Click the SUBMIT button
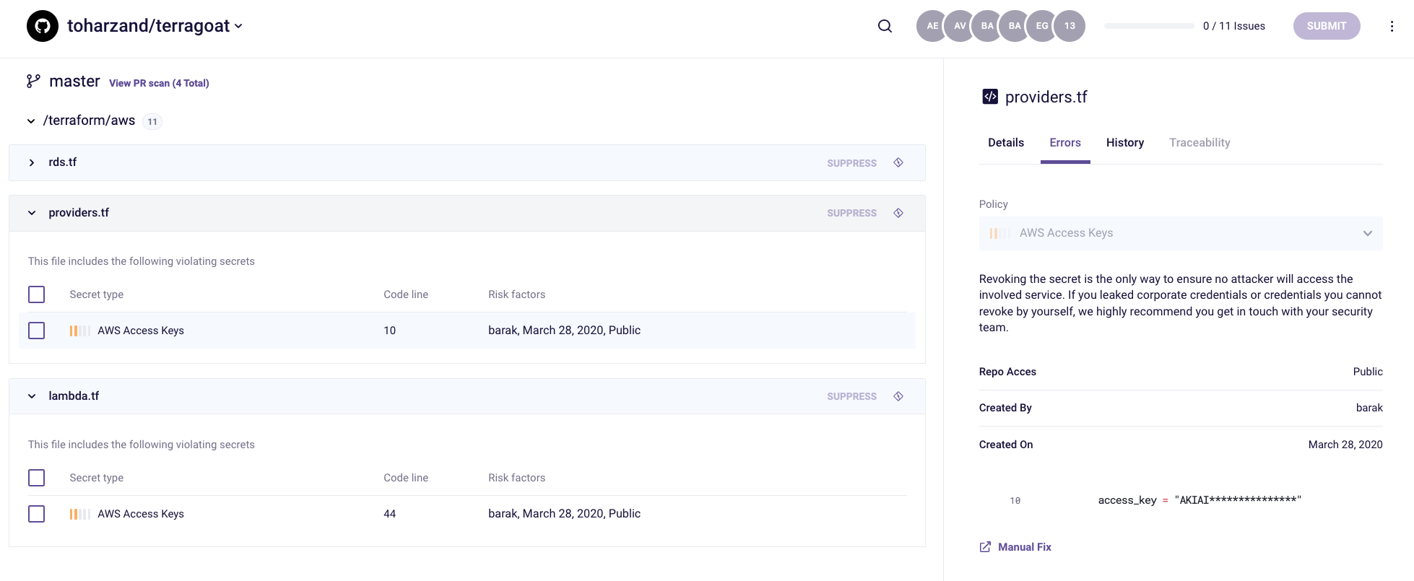 pos(1327,26)
